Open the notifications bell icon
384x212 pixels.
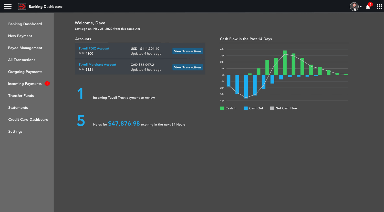point(368,7)
